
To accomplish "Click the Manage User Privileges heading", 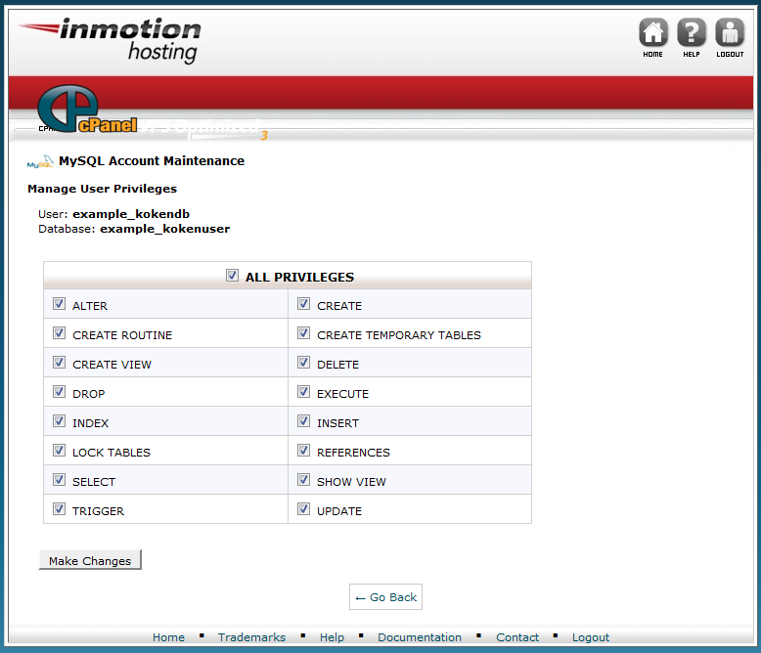I will point(102,189).
